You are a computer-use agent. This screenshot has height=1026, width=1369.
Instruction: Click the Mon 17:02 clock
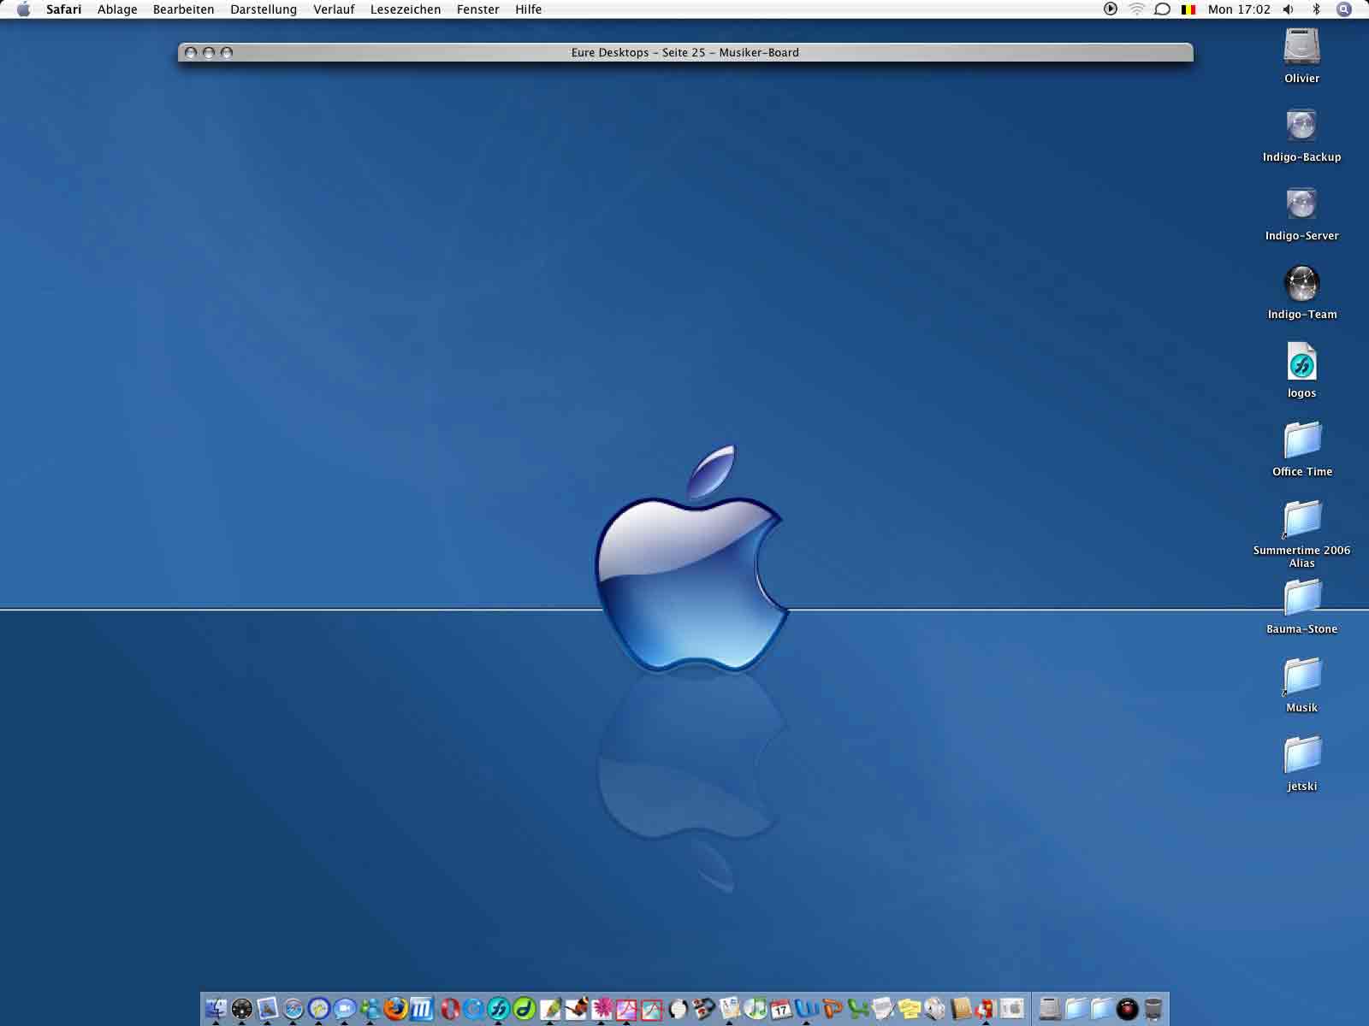[1239, 9]
